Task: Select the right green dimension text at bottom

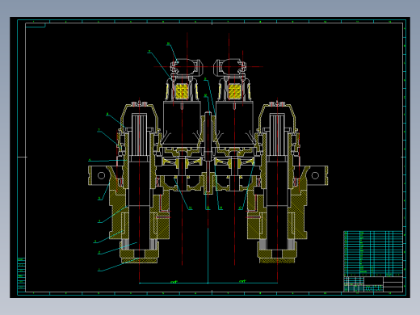Action: click(x=242, y=281)
